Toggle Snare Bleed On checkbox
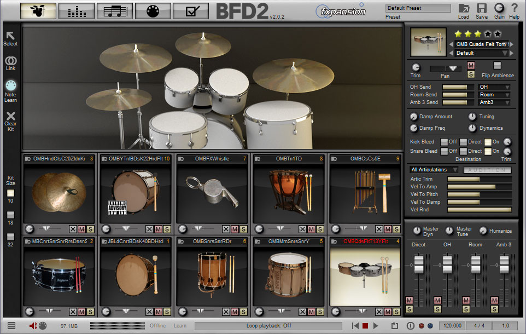Screen dimensions: 526x334 coord(488,151)
